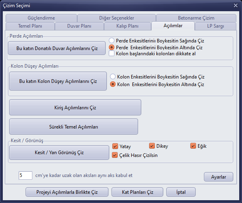
Task: Click Projeyi Açılımlarla Birlikte Çiz
Action: (67, 192)
